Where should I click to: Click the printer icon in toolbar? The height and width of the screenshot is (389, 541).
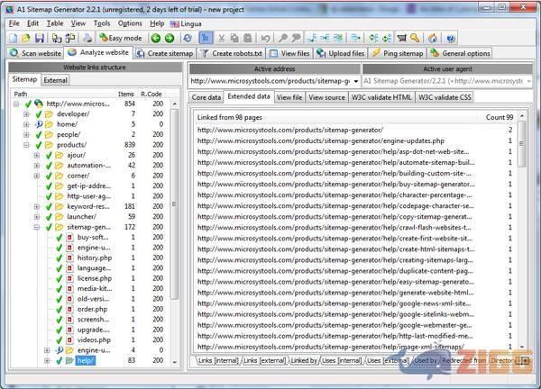[87, 38]
